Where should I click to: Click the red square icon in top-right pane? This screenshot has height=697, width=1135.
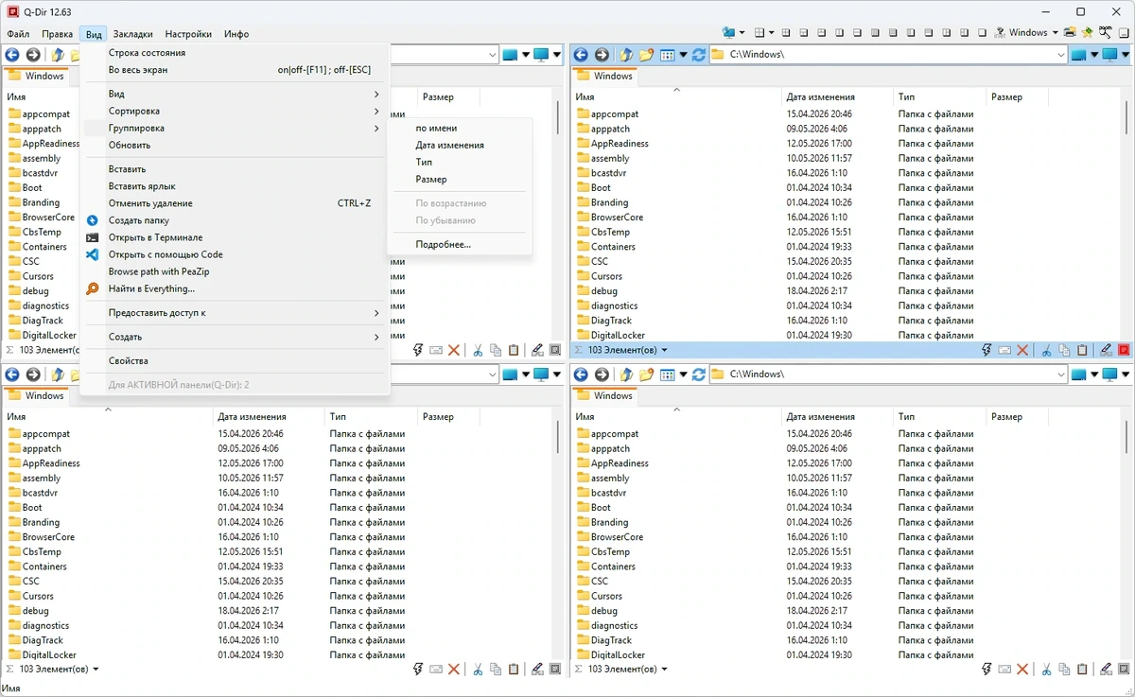[x=1124, y=350]
